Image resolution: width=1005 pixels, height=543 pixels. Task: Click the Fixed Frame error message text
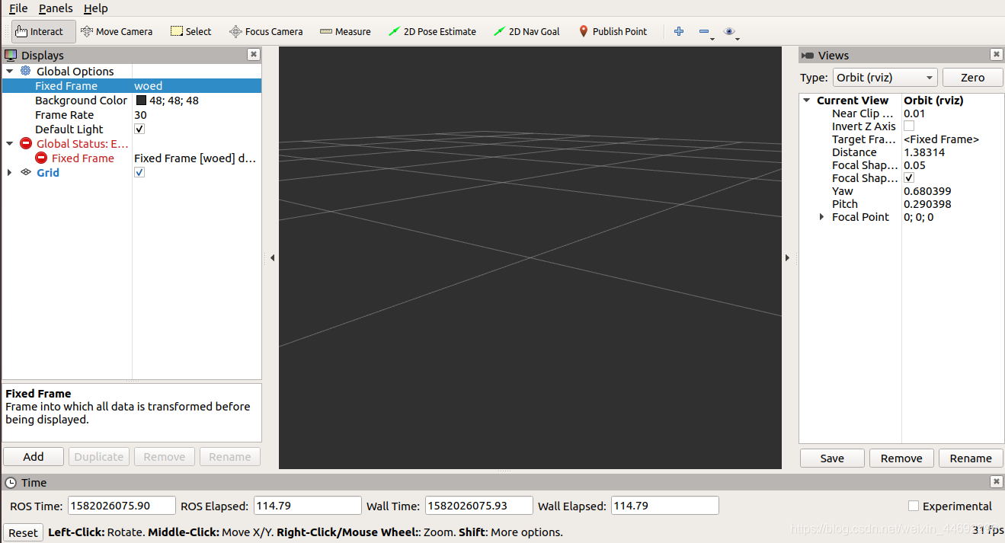(195, 158)
